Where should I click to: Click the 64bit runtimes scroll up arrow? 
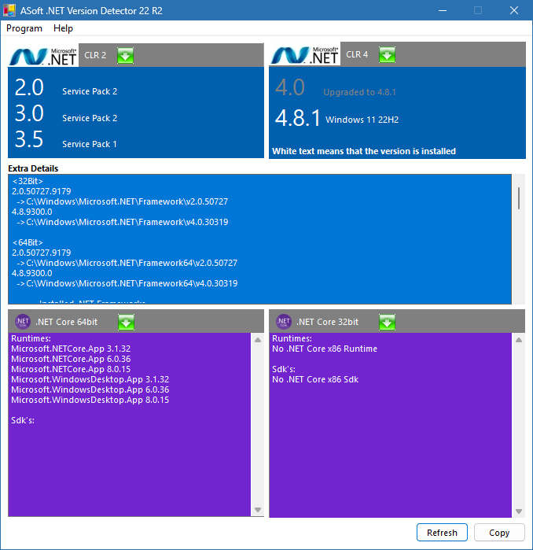coord(258,340)
